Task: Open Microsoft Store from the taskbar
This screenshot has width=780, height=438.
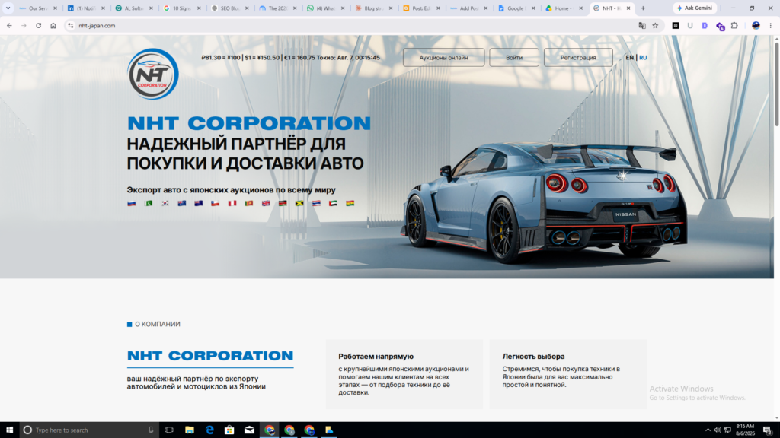Action: coord(229,430)
